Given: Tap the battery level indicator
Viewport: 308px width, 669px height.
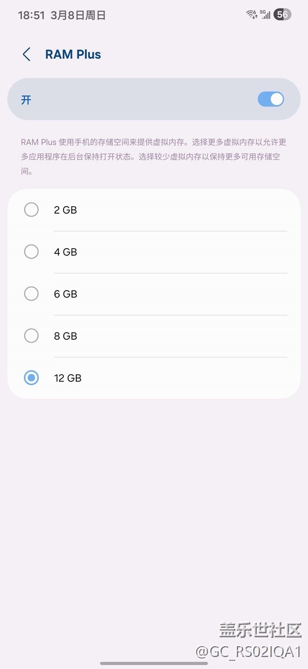Looking at the screenshot, I should [x=282, y=15].
